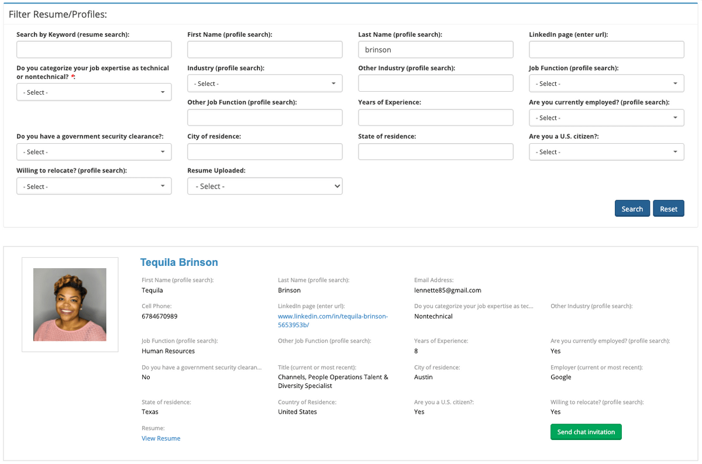The image size is (702, 464).
Task: Click the Years of Experience input field
Action: (435, 117)
